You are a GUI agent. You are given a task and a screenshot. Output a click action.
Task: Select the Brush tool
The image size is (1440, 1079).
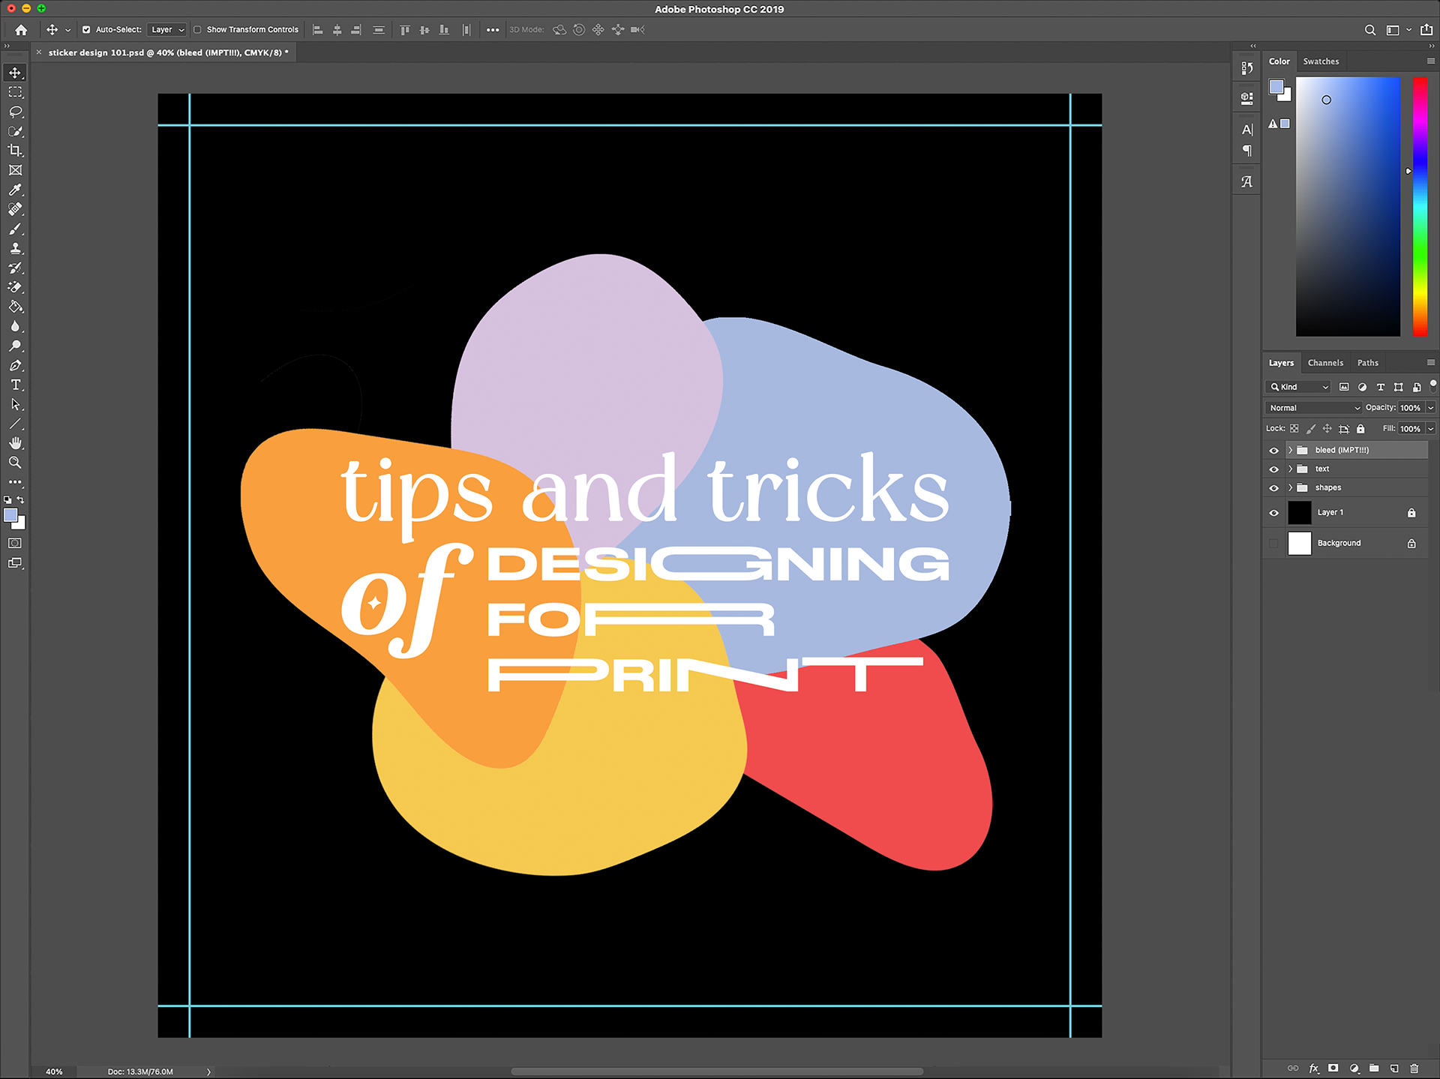pos(15,229)
